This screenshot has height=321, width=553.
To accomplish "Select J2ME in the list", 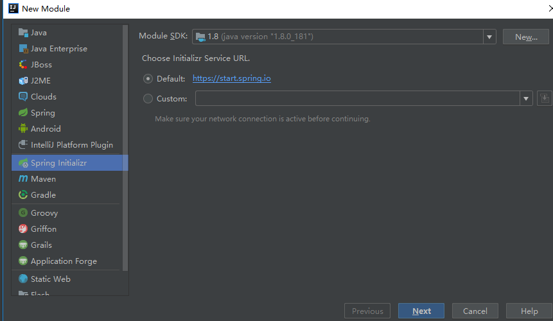I will 67,81.
